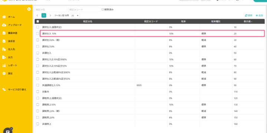Check the box for 非課売上 row
This screenshot has height=133, width=267.
(37, 124)
